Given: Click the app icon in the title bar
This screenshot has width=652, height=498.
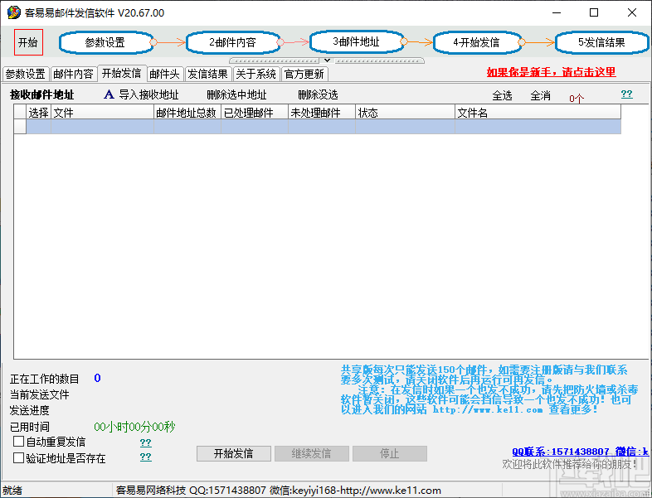Looking at the screenshot, I should (x=14, y=13).
